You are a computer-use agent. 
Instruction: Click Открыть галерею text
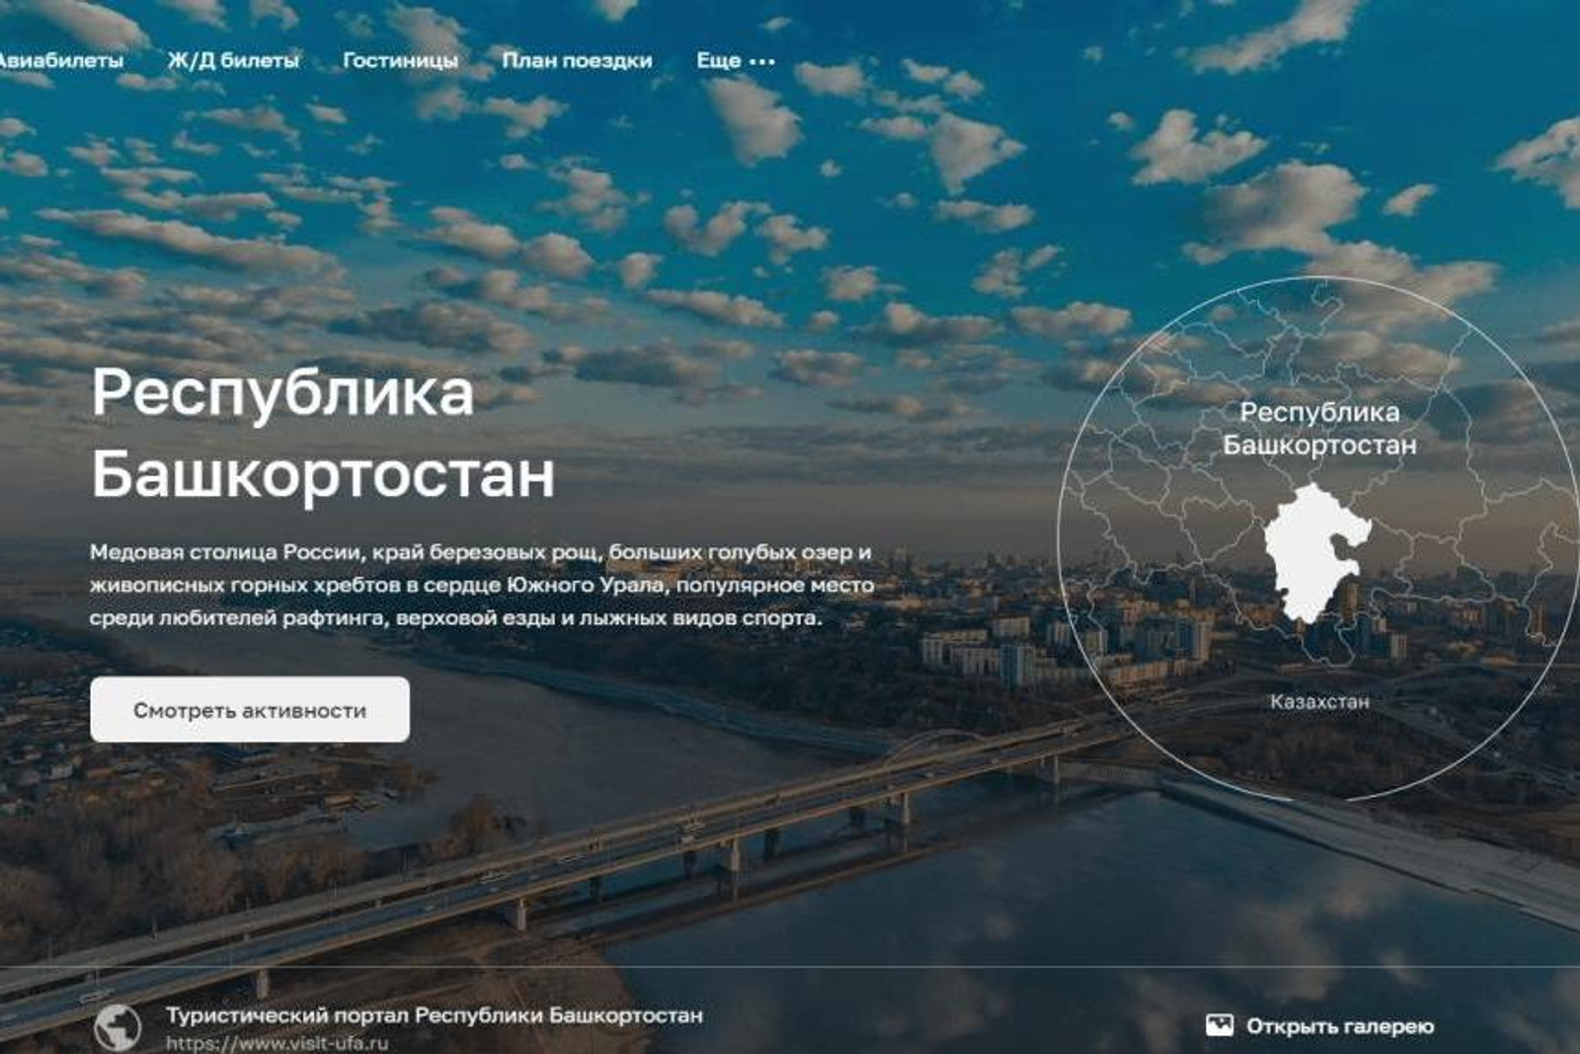point(1340,1026)
